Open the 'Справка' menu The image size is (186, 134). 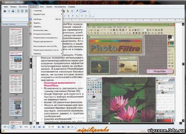71,7
